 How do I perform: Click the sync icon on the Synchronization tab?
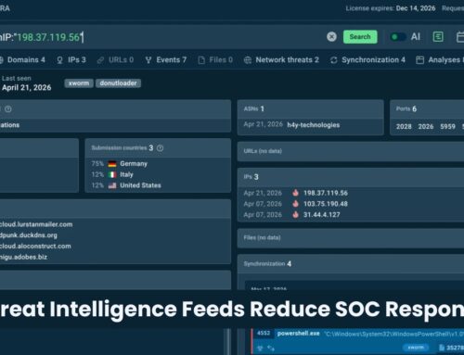(x=334, y=60)
